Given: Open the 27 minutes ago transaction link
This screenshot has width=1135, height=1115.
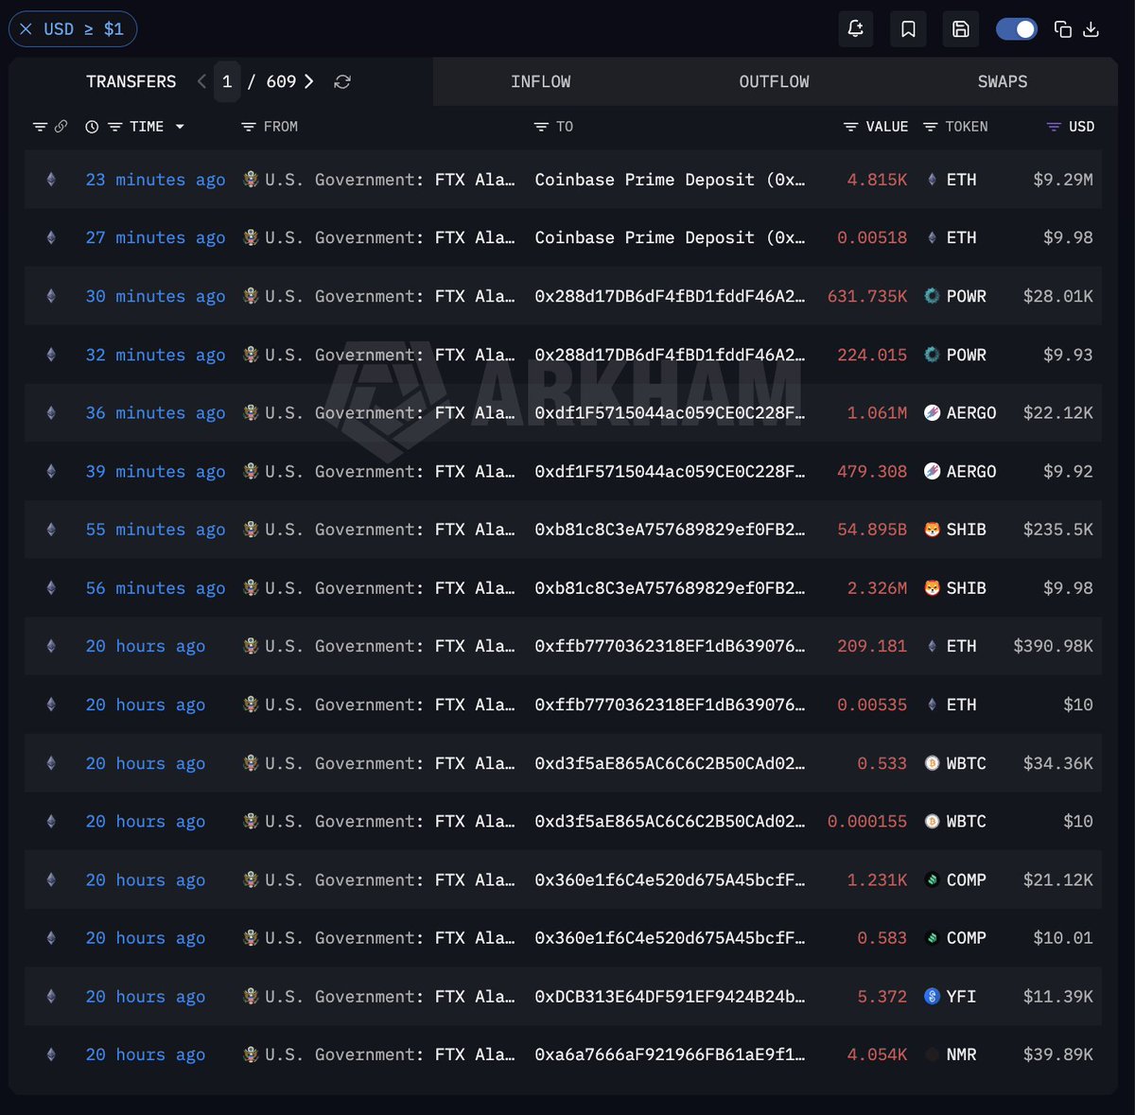Looking at the screenshot, I should [x=156, y=237].
